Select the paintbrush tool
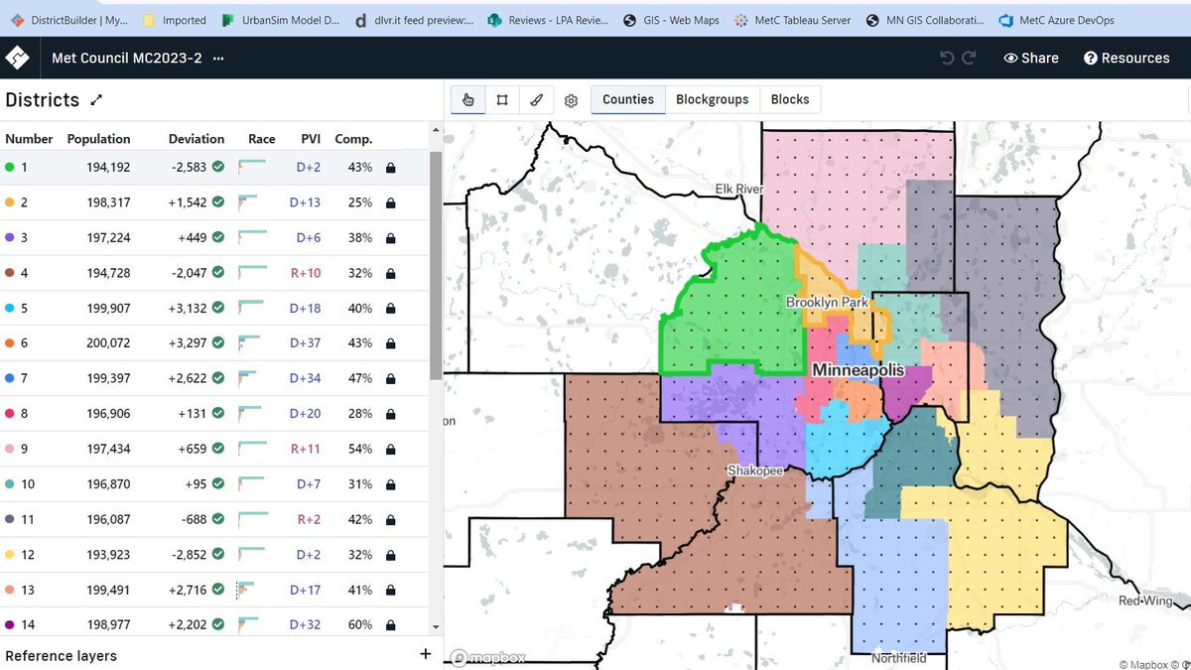Screen dimensions: 1191x670 tap(536, 99)
